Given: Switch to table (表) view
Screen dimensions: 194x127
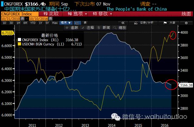Looking at the screenshot, I should pyautogui.click(x=85, y=23).
